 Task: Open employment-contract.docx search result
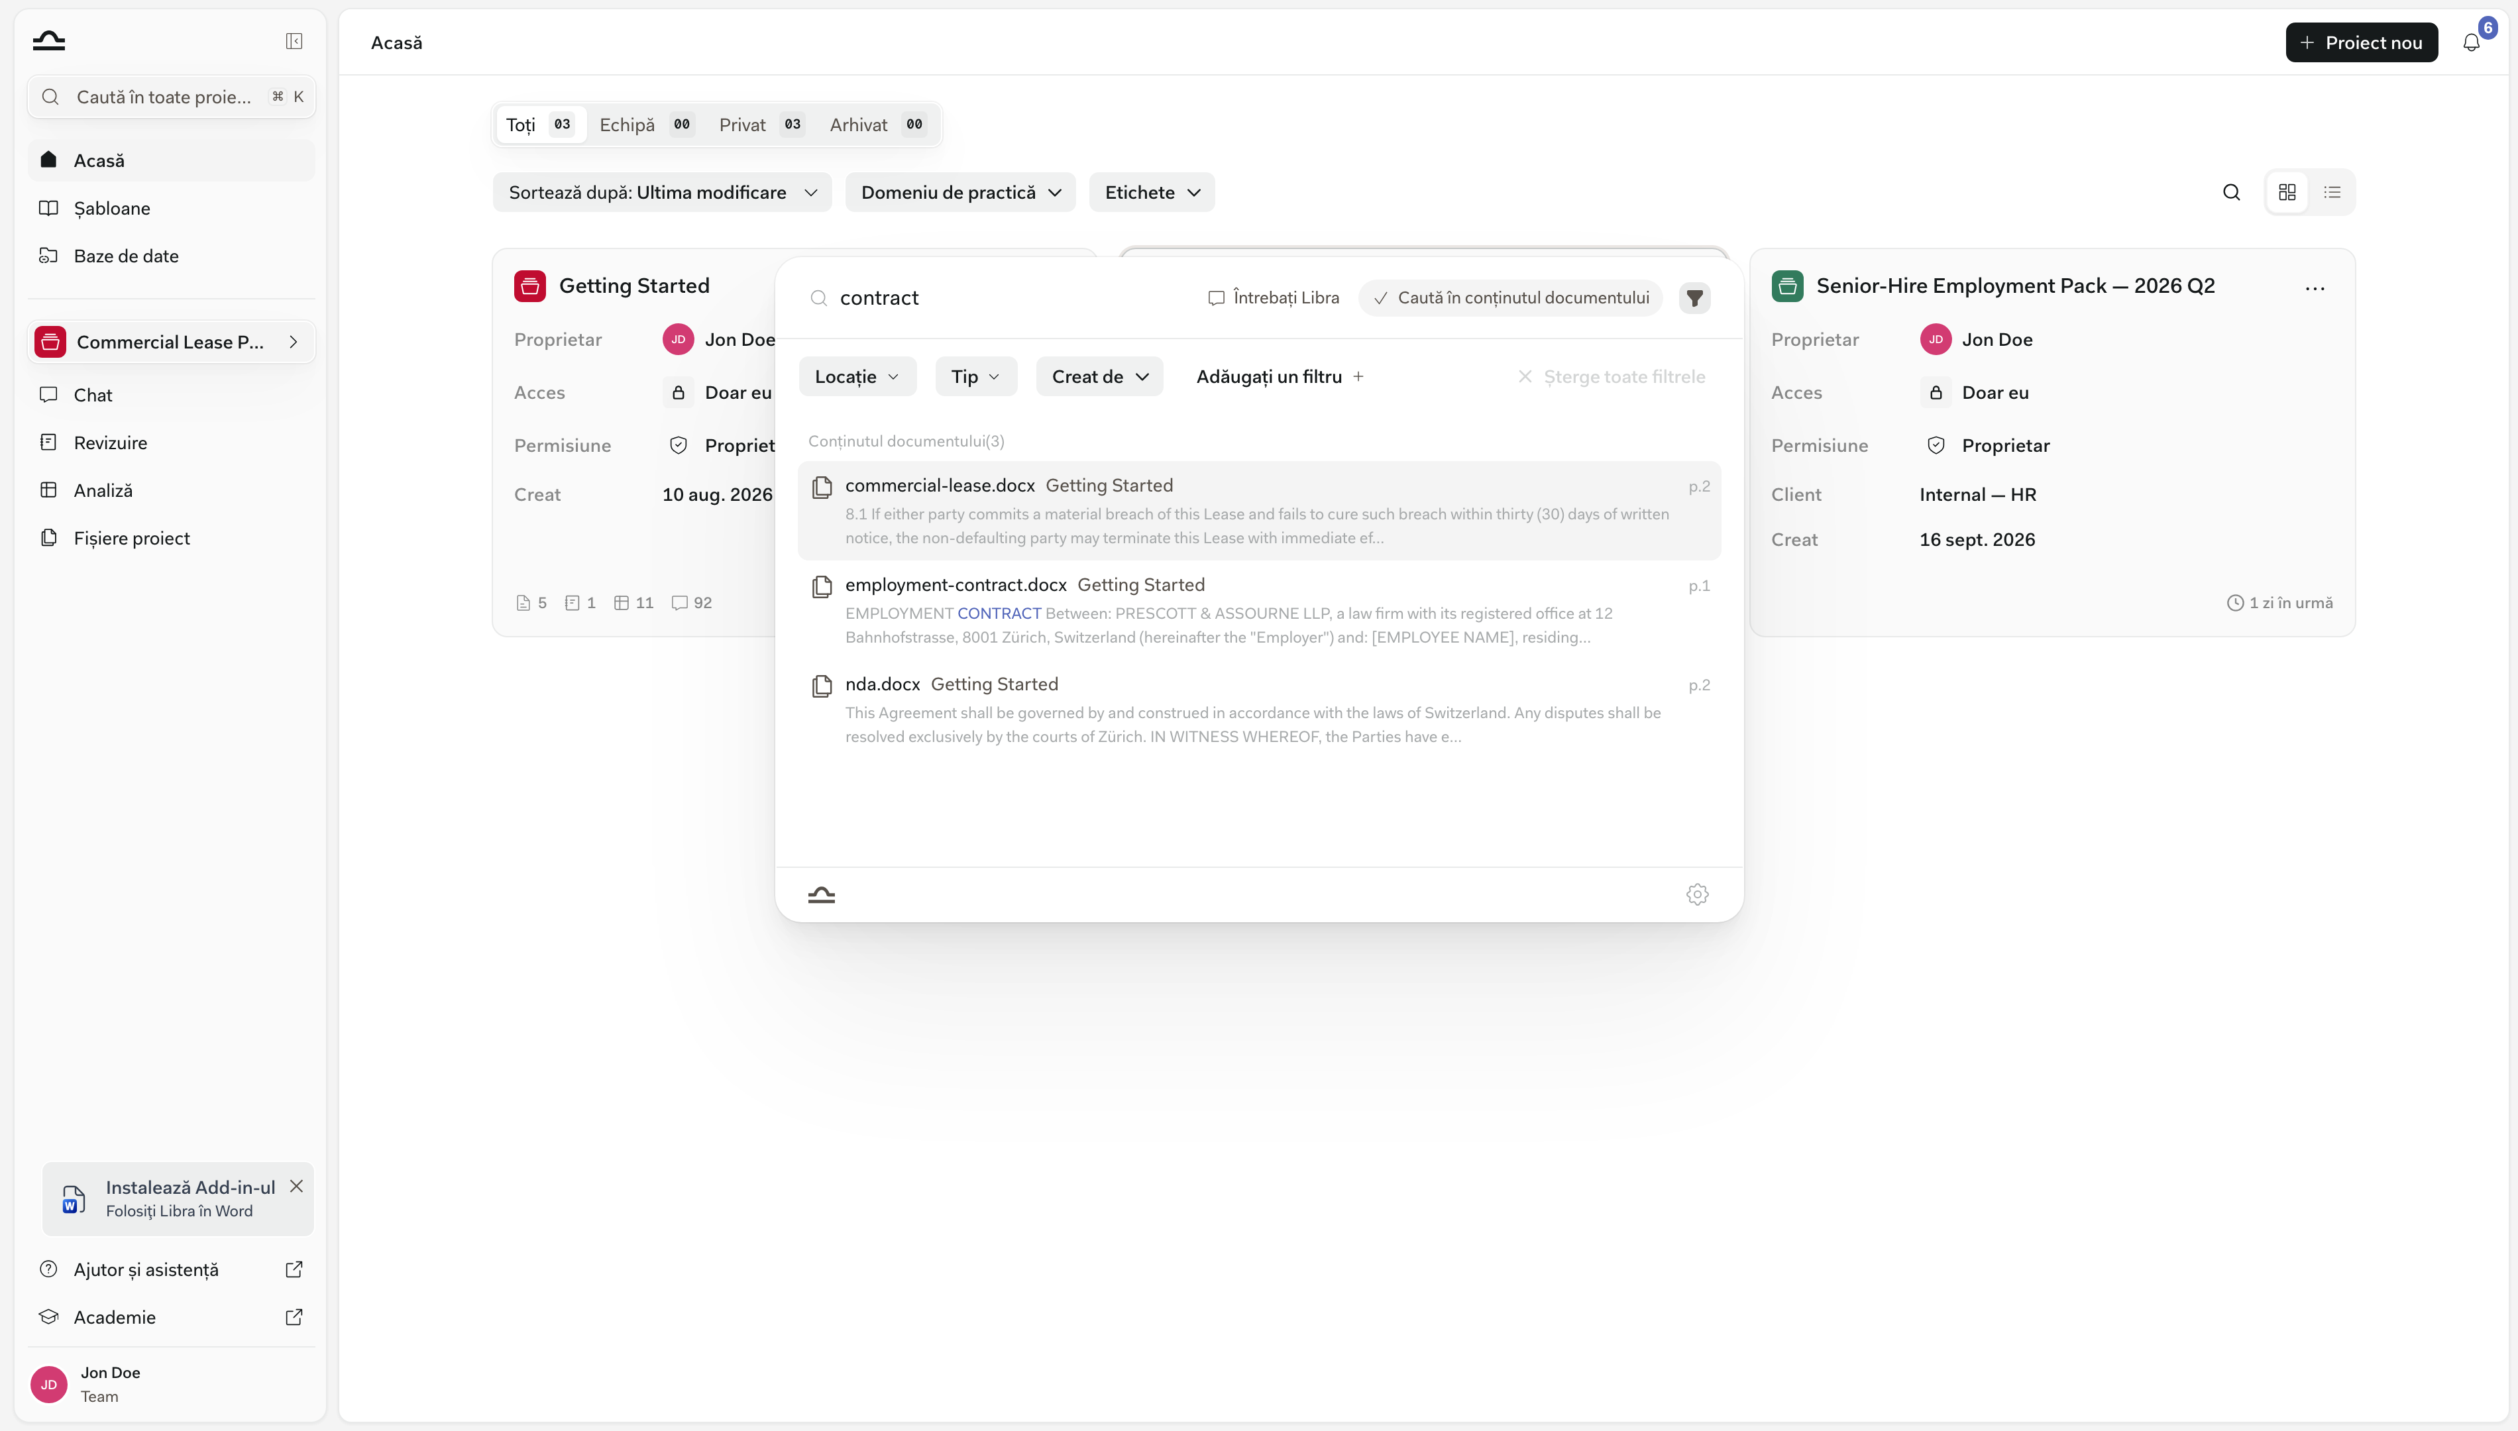(x=1259, y=609)
